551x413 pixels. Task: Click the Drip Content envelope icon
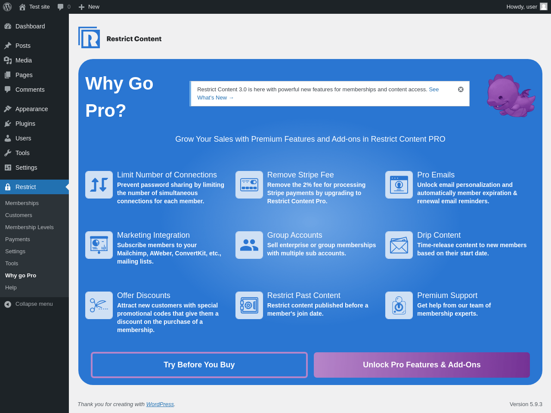(x=399, y=245)
